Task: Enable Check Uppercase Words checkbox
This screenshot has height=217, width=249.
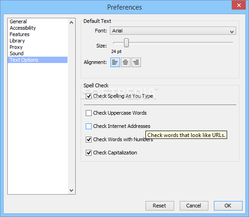Action: pos(88,113)
